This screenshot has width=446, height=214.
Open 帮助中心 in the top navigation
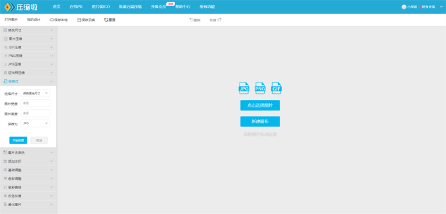[x=183, y=7]
